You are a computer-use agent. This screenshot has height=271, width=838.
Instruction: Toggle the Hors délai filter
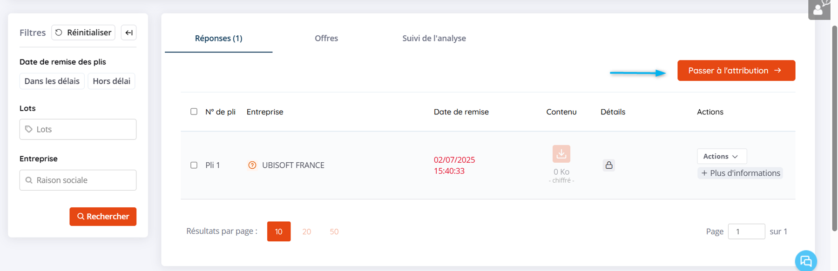coord(111,81)
